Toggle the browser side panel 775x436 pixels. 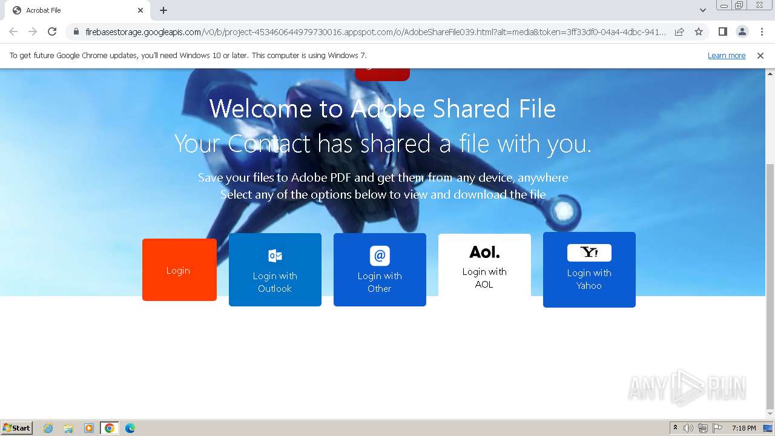pos(722,31)
